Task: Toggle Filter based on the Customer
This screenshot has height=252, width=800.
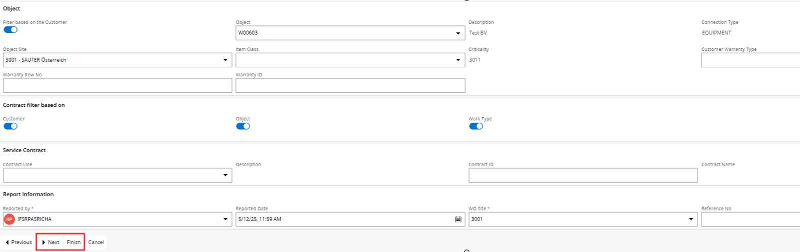Action: (x=10, y=29)
